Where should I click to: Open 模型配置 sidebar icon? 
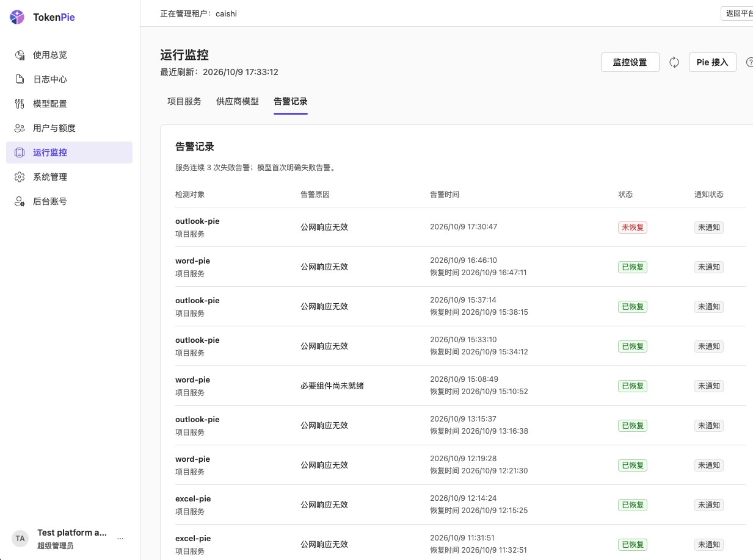(x=20, y=104)
